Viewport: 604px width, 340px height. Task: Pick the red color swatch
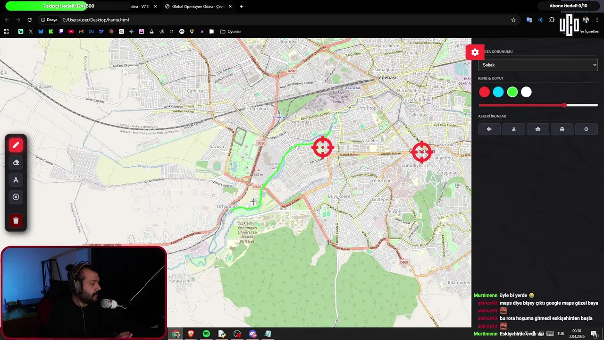tap(484, 92)
